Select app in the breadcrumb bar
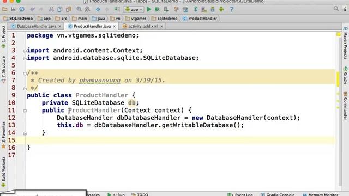349x196 pixels. coord(44,19)
